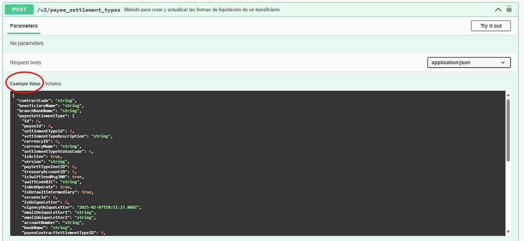
Task: Click the code block scroll up arrow
Action: coord(508,95)
